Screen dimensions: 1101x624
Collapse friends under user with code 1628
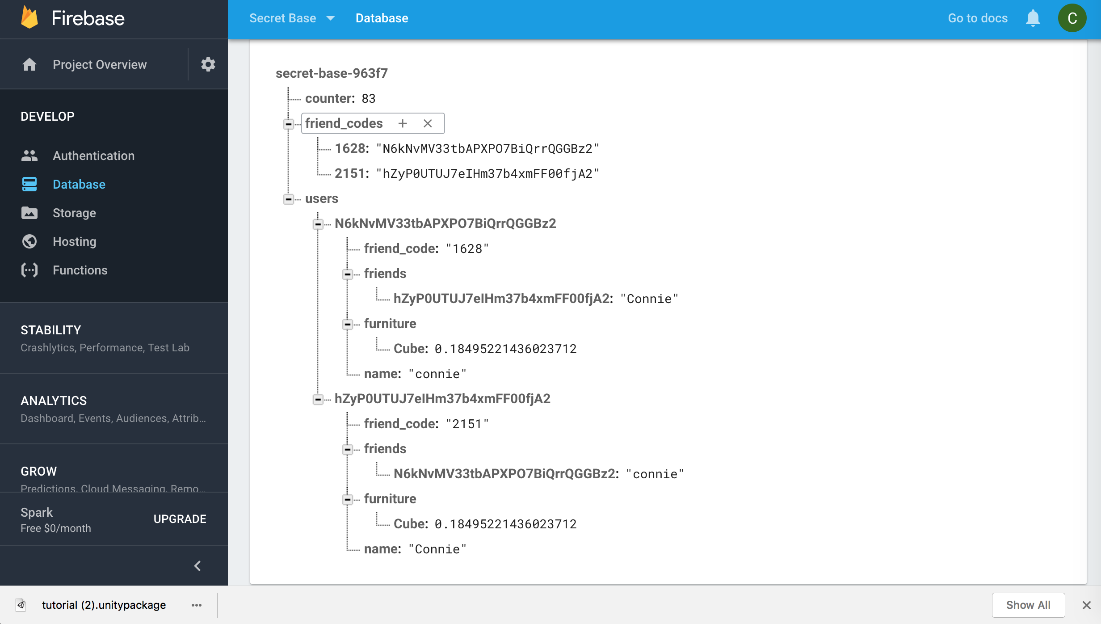348,274
